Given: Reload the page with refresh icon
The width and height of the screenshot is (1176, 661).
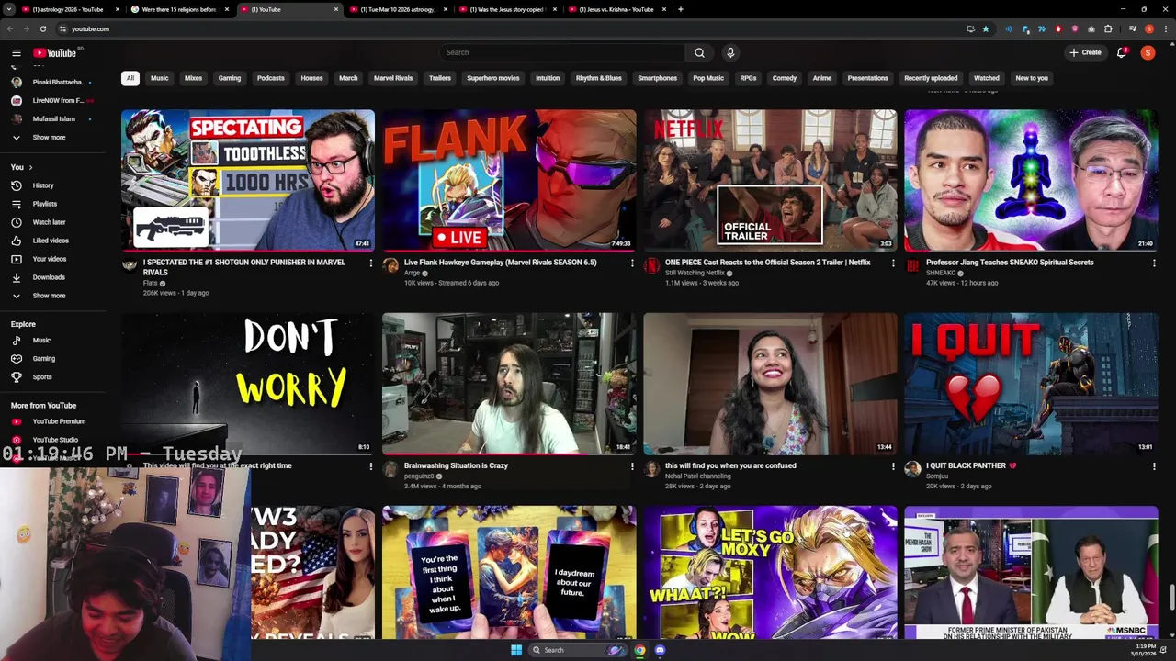Looking at the screenshot, I should click(x=42, y=28).
